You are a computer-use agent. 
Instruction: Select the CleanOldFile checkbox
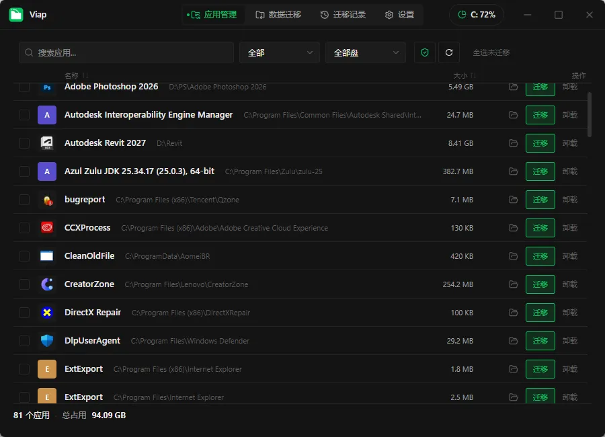pyautogui.click(x=24, y=256)
